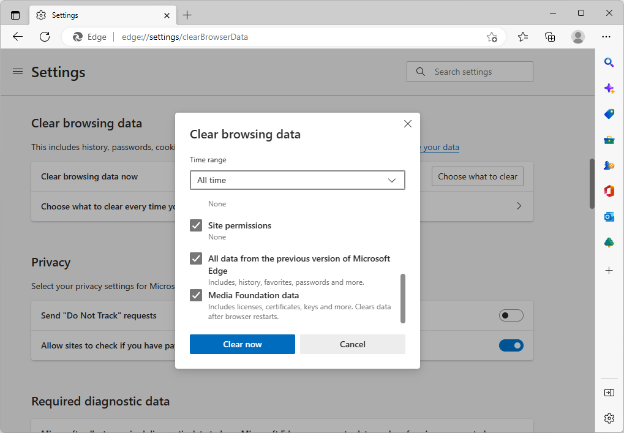Click the Required diagnostic data heading
Image resolution: width=624 pixels, height=433 pixels.
tap(100, 401)
